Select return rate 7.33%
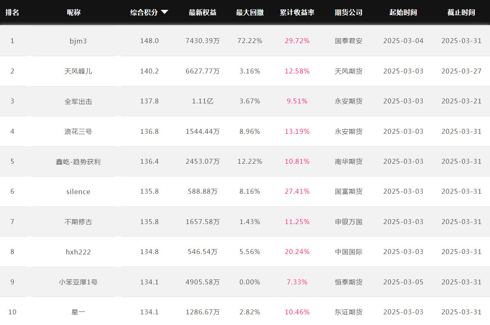This screenshot has height=325, width=490. (297, 282)
